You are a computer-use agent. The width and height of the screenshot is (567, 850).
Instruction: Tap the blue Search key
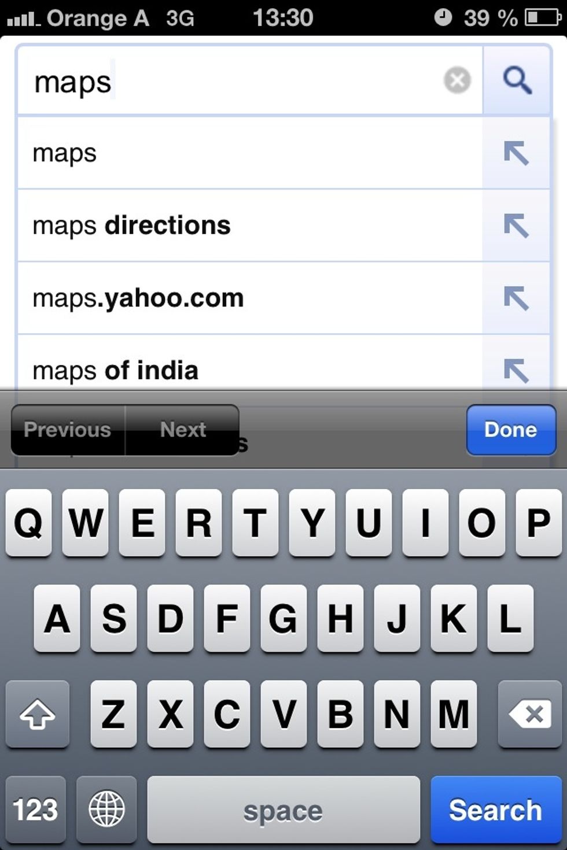(x=496, y=809)
